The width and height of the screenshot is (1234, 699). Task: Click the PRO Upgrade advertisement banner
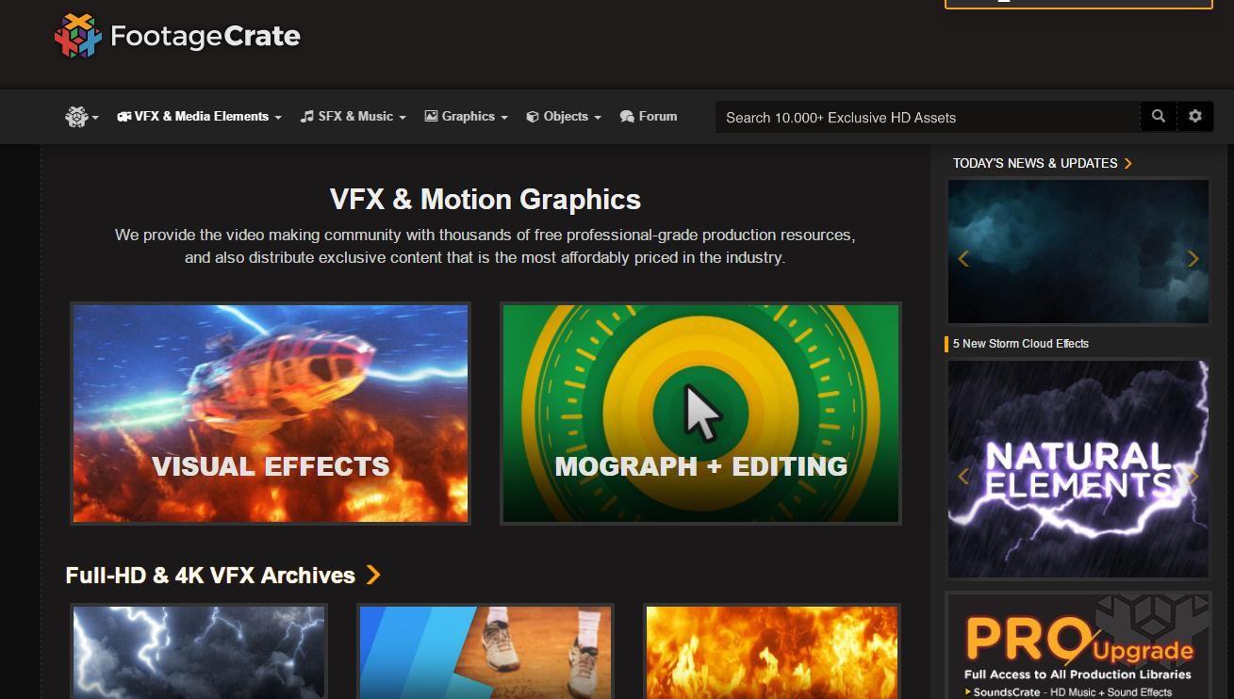point(1078,646)
